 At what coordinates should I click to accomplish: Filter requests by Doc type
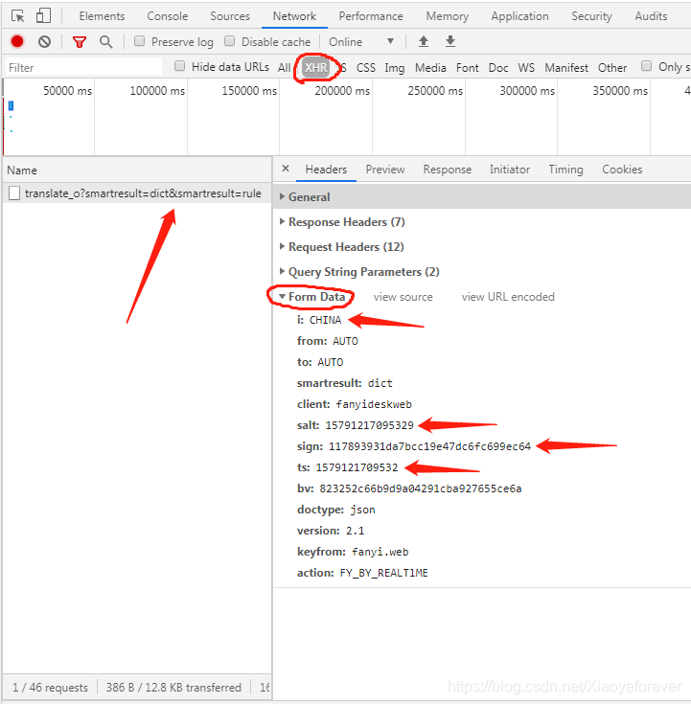[x=498, y=68]
